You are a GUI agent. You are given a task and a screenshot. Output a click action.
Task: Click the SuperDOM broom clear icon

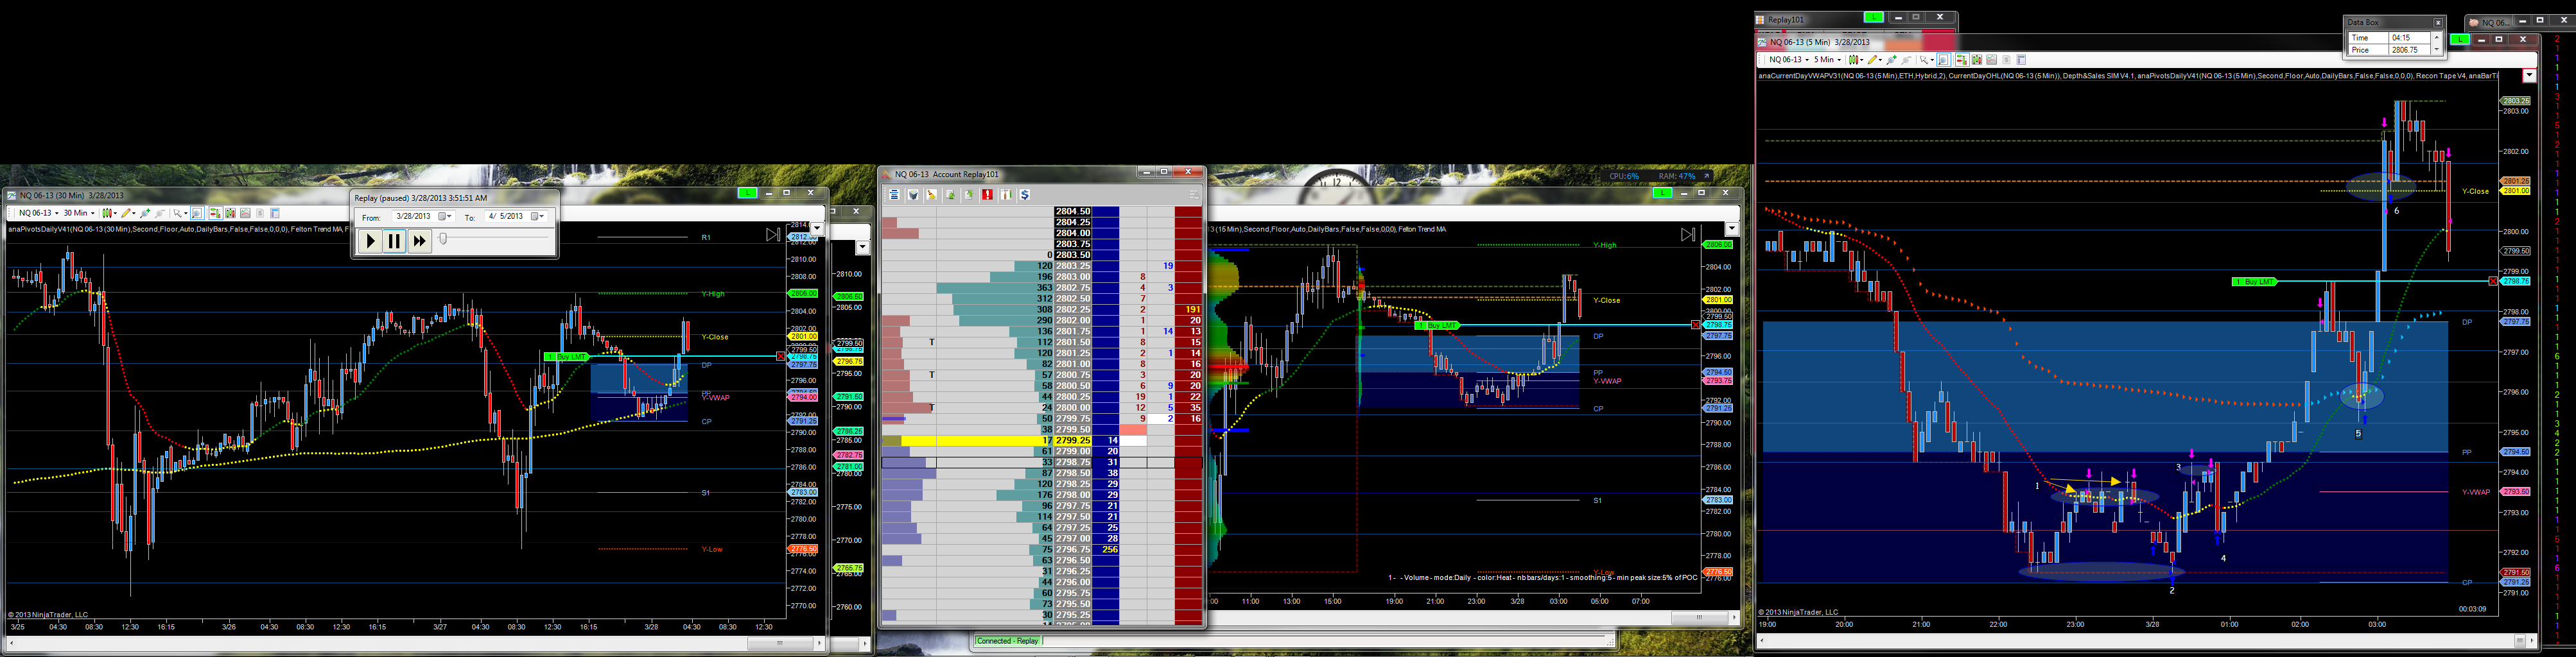pos(932,195)
